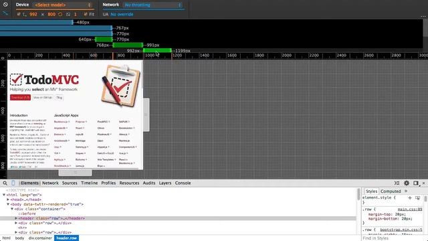Collapse the body node
Viewport: 428px width, 241px height.
(8, 204)
